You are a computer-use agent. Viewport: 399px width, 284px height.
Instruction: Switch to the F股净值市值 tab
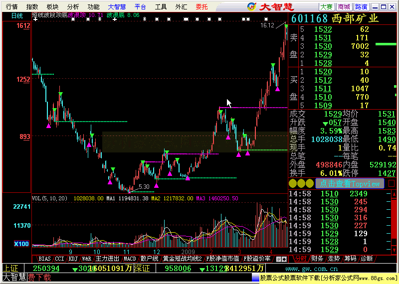click(x=222, y=259)
